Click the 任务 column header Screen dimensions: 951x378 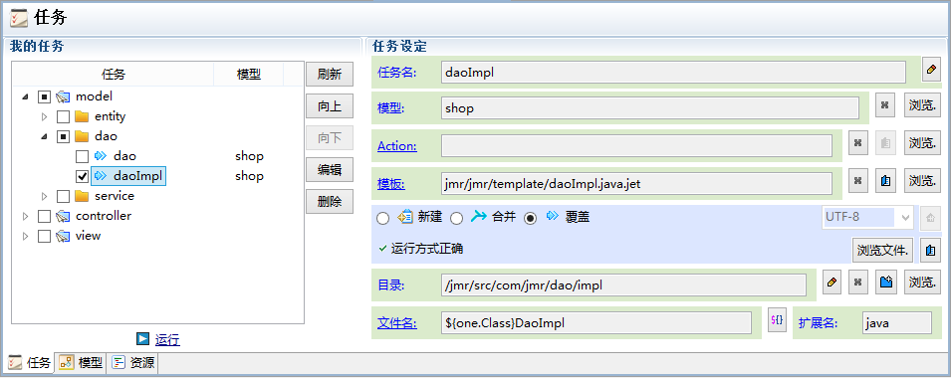tap(114, 75)
